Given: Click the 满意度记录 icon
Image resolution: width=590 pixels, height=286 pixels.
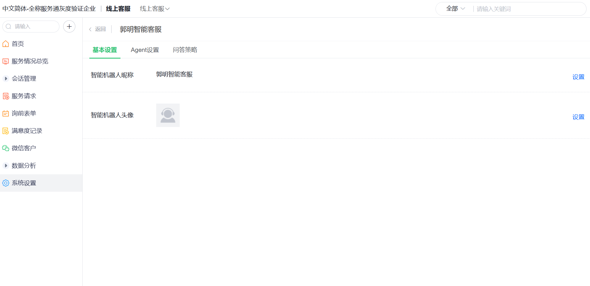Looking at the screenshot, I should tap(6, 131).
